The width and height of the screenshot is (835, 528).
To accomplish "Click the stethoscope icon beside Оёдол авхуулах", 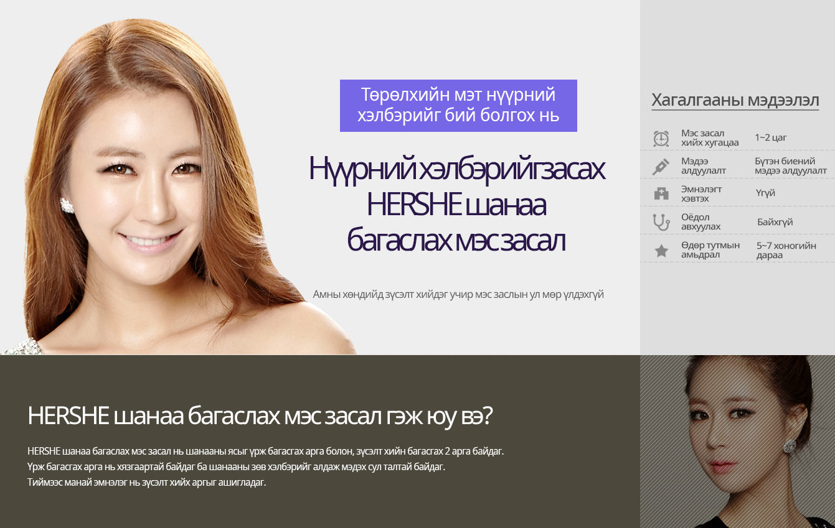I will [x=661, y=222].
